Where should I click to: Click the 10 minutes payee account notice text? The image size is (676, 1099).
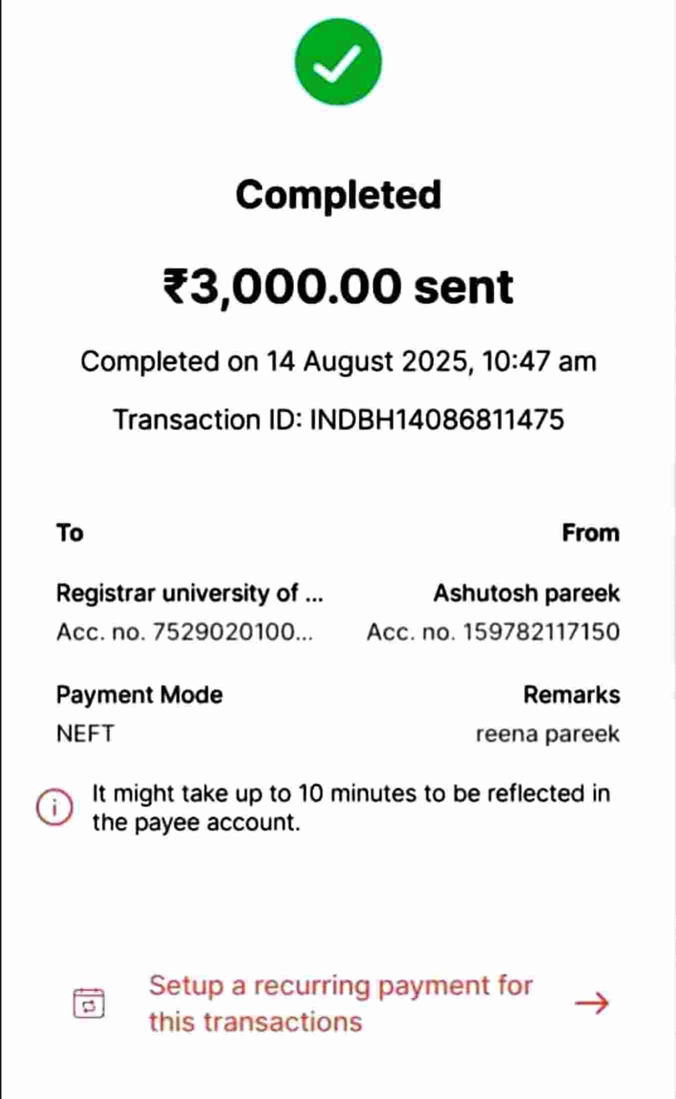click(351, 807)
